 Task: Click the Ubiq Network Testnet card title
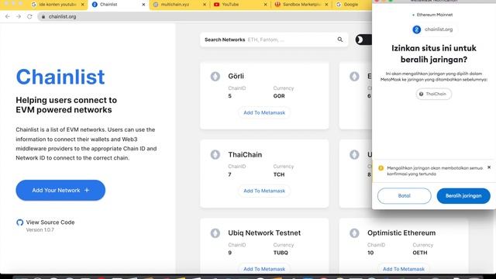pos(264,232)
